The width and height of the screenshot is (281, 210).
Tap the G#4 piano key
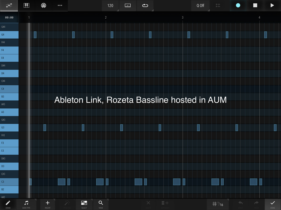point(9,27)
